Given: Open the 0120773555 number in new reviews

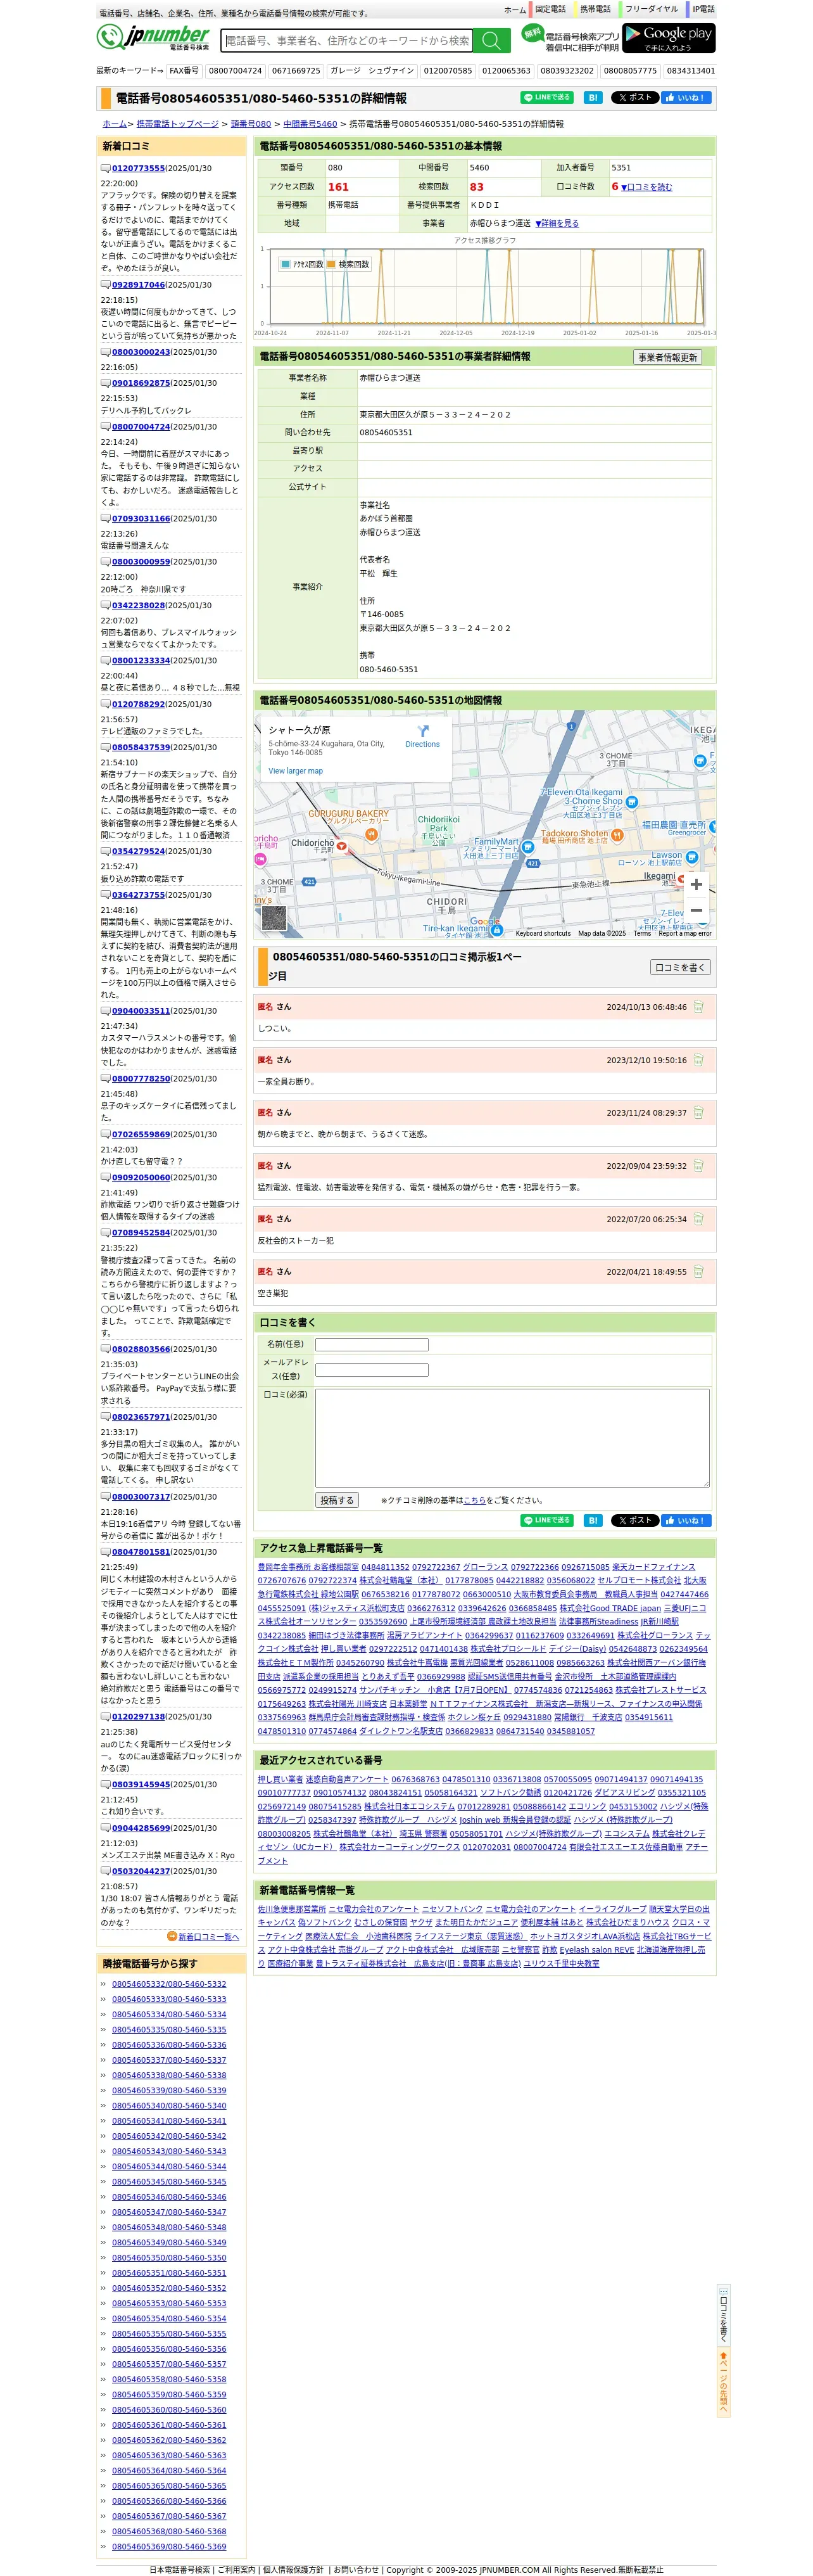Looking at the screenshot, I should [138, 168].
